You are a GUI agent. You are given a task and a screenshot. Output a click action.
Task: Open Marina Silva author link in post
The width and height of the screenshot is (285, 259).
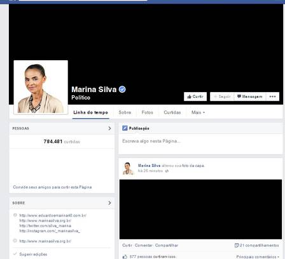(149, 166)
